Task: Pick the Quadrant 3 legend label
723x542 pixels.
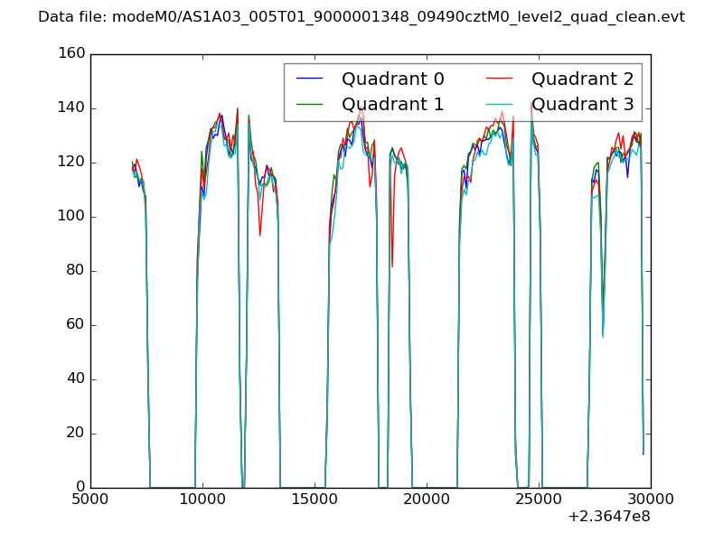Action: 582,104
